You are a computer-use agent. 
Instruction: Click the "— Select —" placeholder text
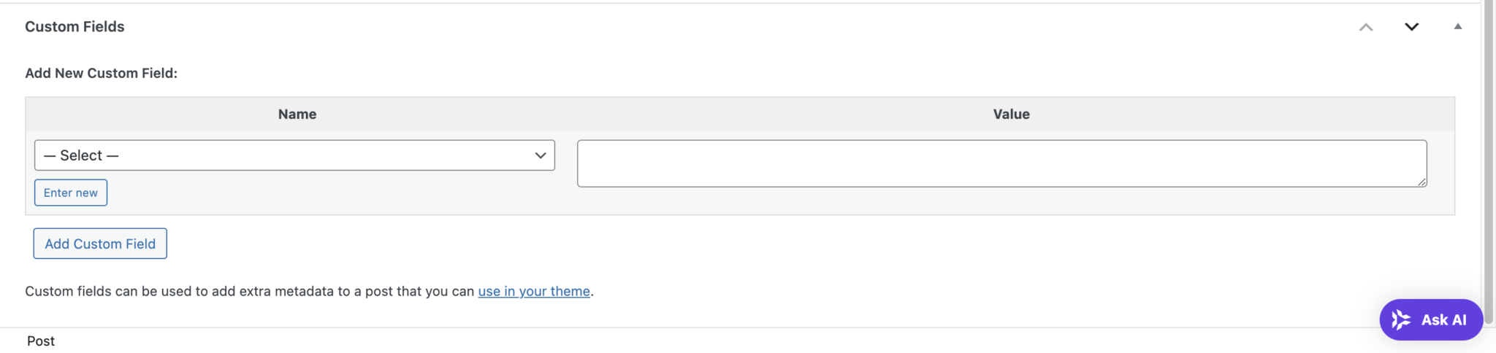click(81, 155)
